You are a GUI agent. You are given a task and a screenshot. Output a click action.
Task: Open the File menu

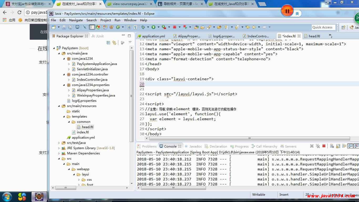53,20
